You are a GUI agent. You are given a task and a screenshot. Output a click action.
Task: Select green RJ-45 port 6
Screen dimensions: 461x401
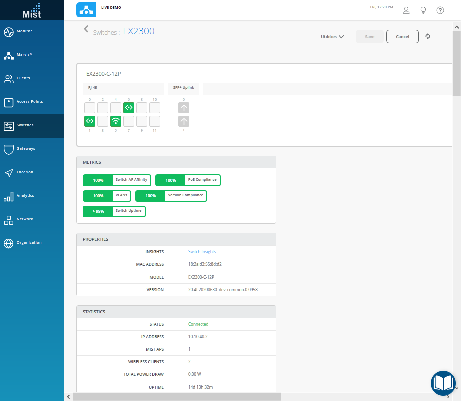point(129,107)
